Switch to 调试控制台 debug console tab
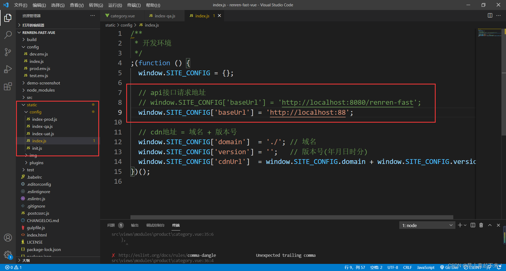 pyautogui.click(x=155, y=225)
